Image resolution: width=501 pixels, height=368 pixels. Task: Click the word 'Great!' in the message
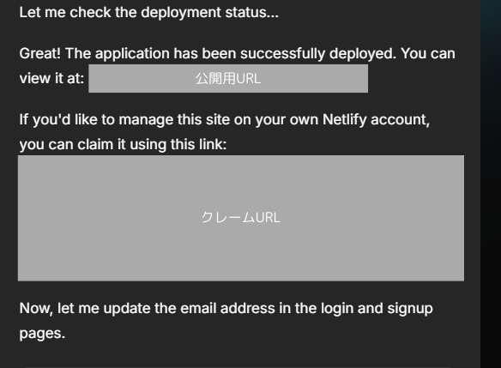(x=40, y=53)
